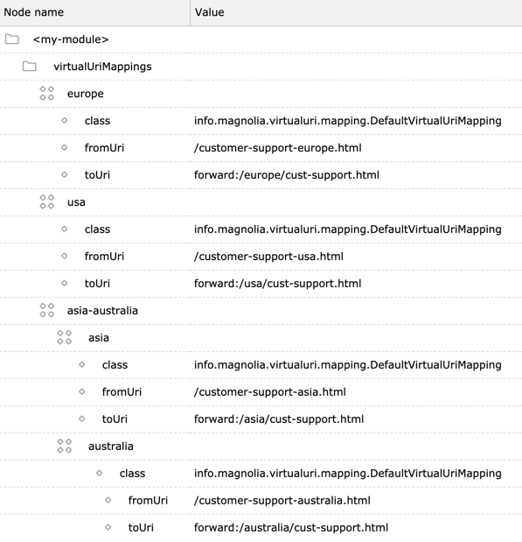
Task: Click property icon of australia toUri
Action: (x=108, y=527)
